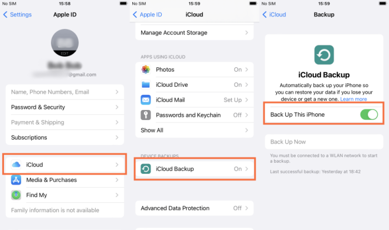Tap the iCloud Drive folder icon

(146, 84)
